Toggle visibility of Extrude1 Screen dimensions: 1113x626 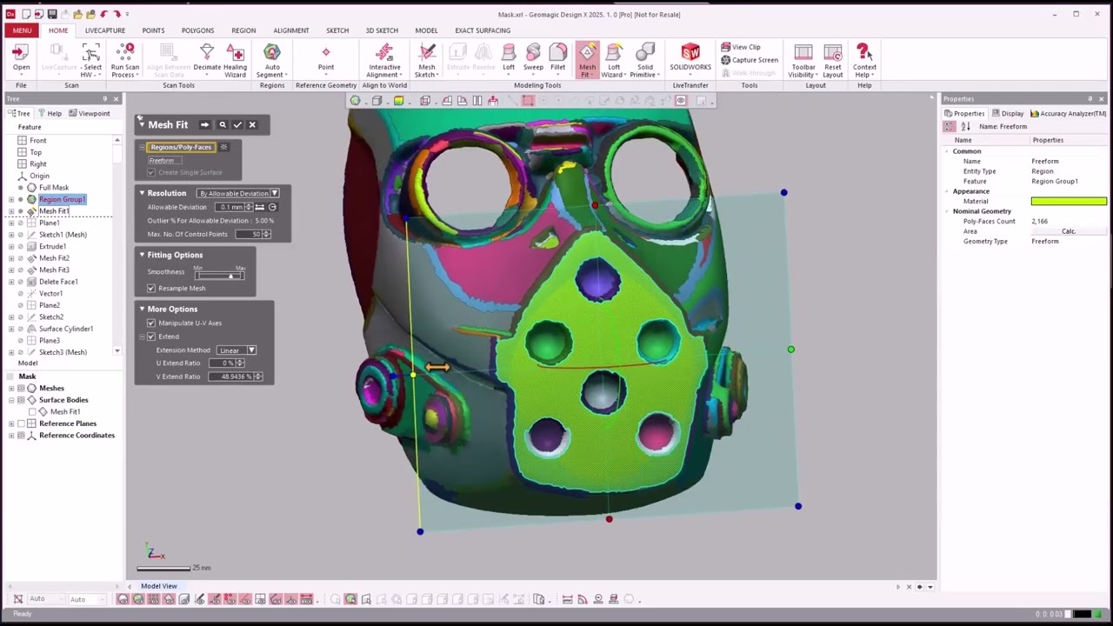[21, 247]
